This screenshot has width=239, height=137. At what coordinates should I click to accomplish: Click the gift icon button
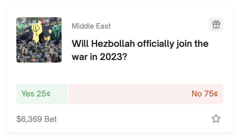click(x=216, y=25)
